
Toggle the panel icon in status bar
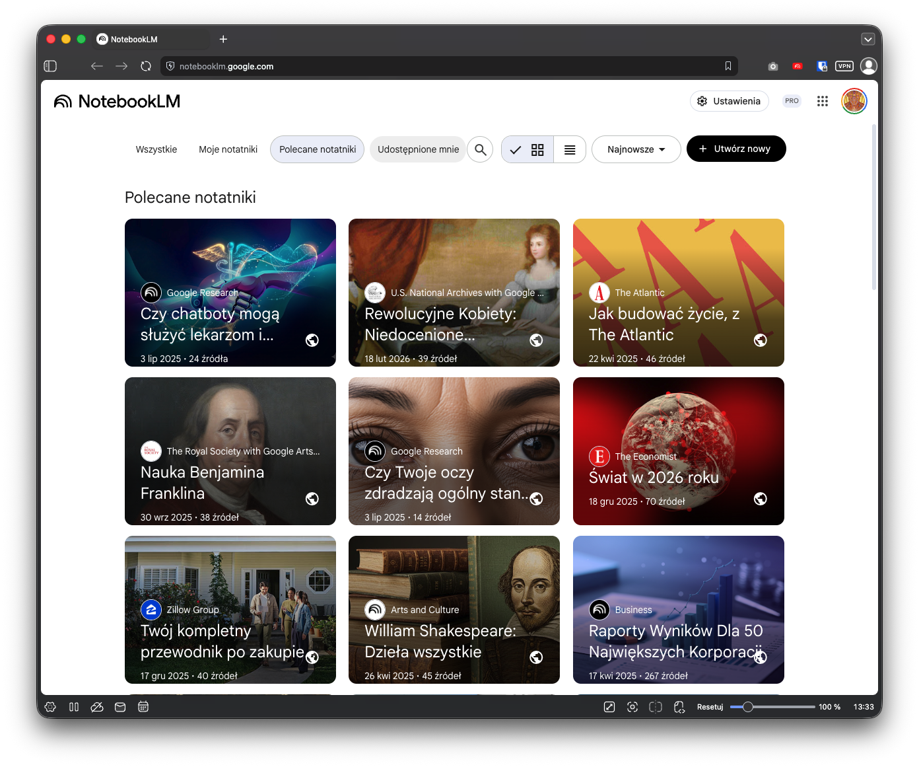tap(74, 707)
